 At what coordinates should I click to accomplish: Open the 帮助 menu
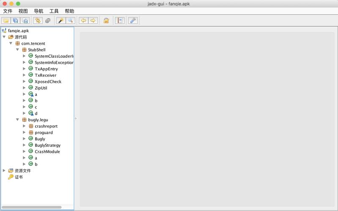[69, 11]
